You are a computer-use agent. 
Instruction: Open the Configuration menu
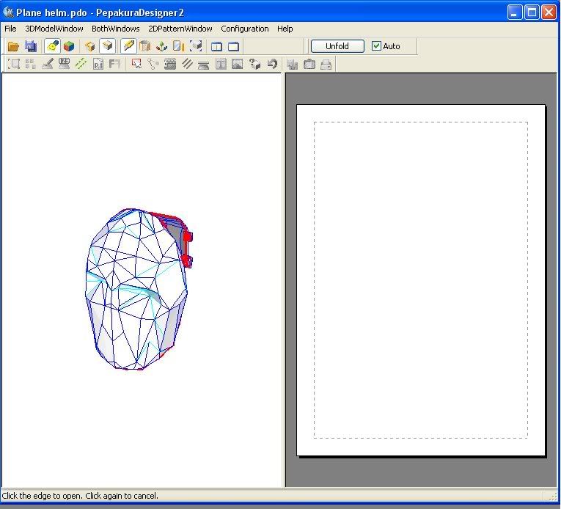click(245, 29)
